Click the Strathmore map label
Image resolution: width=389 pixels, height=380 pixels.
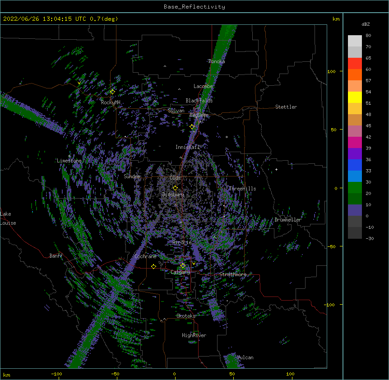point(233,274)
